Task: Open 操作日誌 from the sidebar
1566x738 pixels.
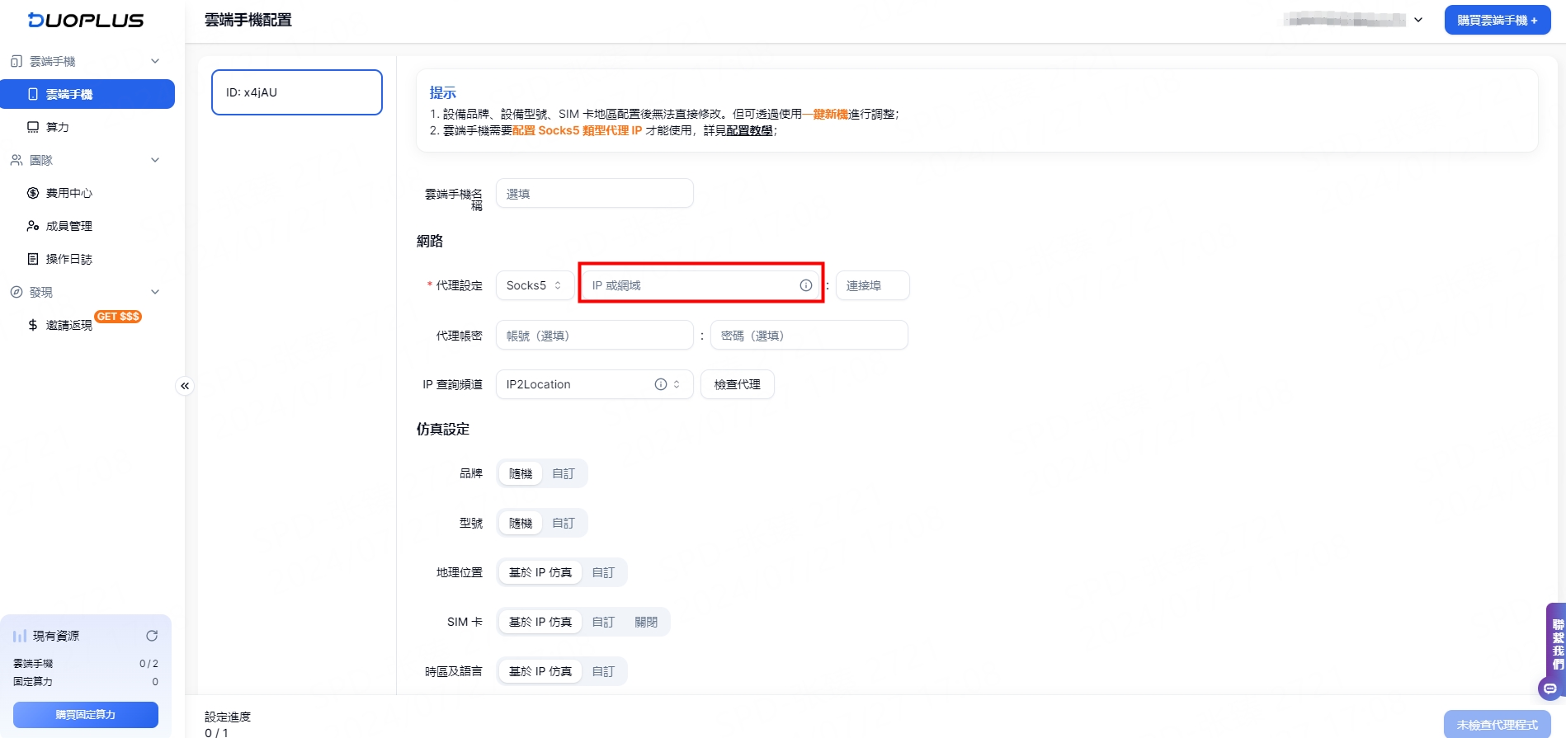Action: pos(69,259)
